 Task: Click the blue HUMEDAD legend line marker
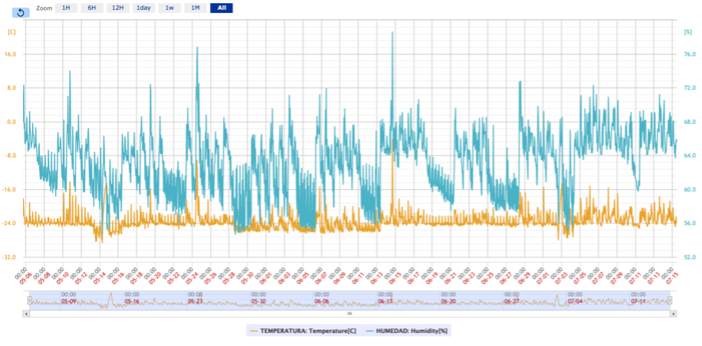point(368,330)
